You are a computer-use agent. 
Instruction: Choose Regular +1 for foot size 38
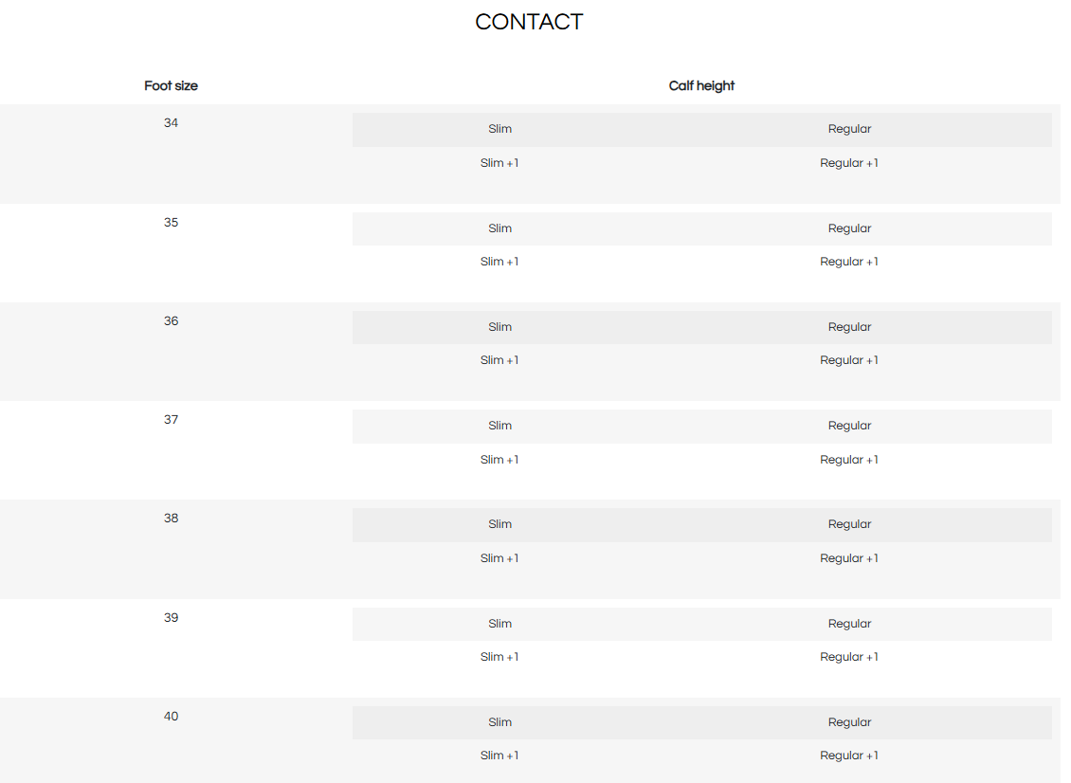pos(849,558)
